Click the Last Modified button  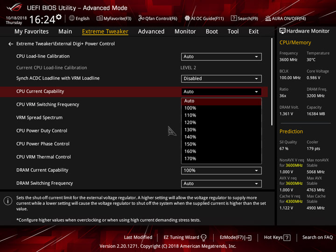click(x=138, y=238)
